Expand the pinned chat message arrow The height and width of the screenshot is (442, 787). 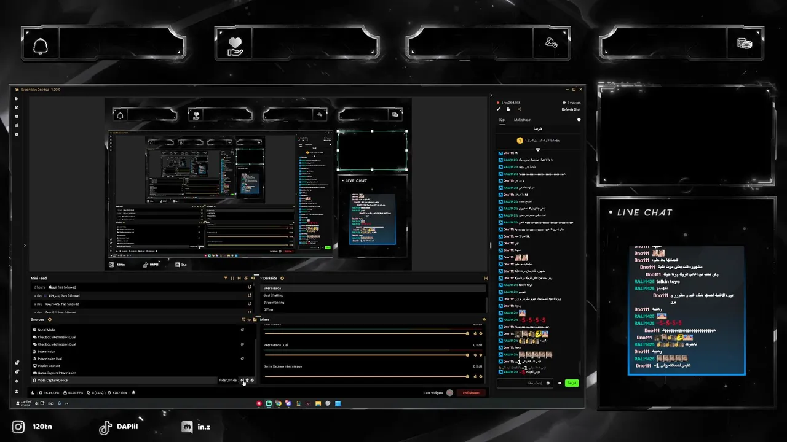(537, 149)
